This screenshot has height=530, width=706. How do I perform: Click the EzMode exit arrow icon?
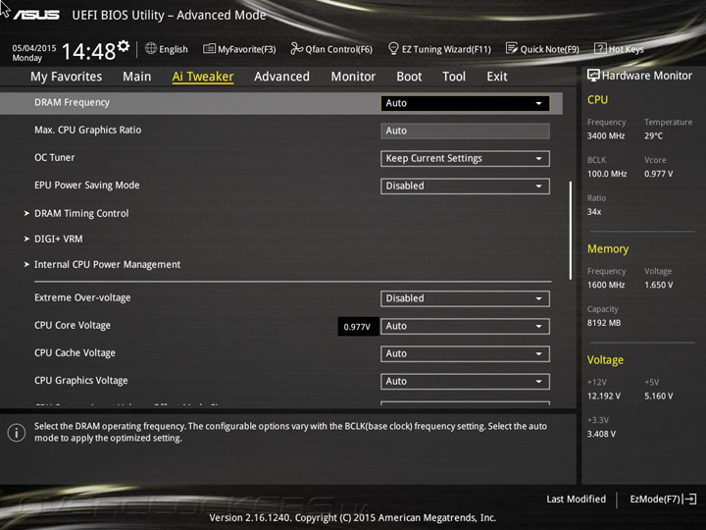coord(689,499)
